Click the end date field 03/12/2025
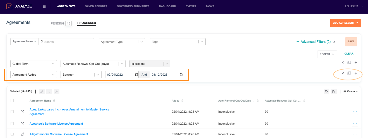Viewport: 368px width, 138px height. coord(167,75)
